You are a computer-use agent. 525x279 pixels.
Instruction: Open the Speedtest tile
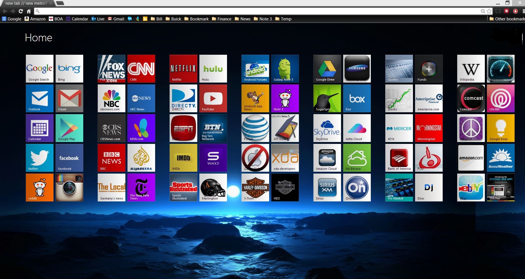point(501,69)
